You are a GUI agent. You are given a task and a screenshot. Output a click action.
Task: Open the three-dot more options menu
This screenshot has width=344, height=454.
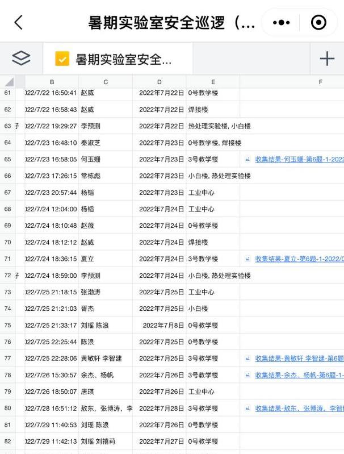pos(281,22)
